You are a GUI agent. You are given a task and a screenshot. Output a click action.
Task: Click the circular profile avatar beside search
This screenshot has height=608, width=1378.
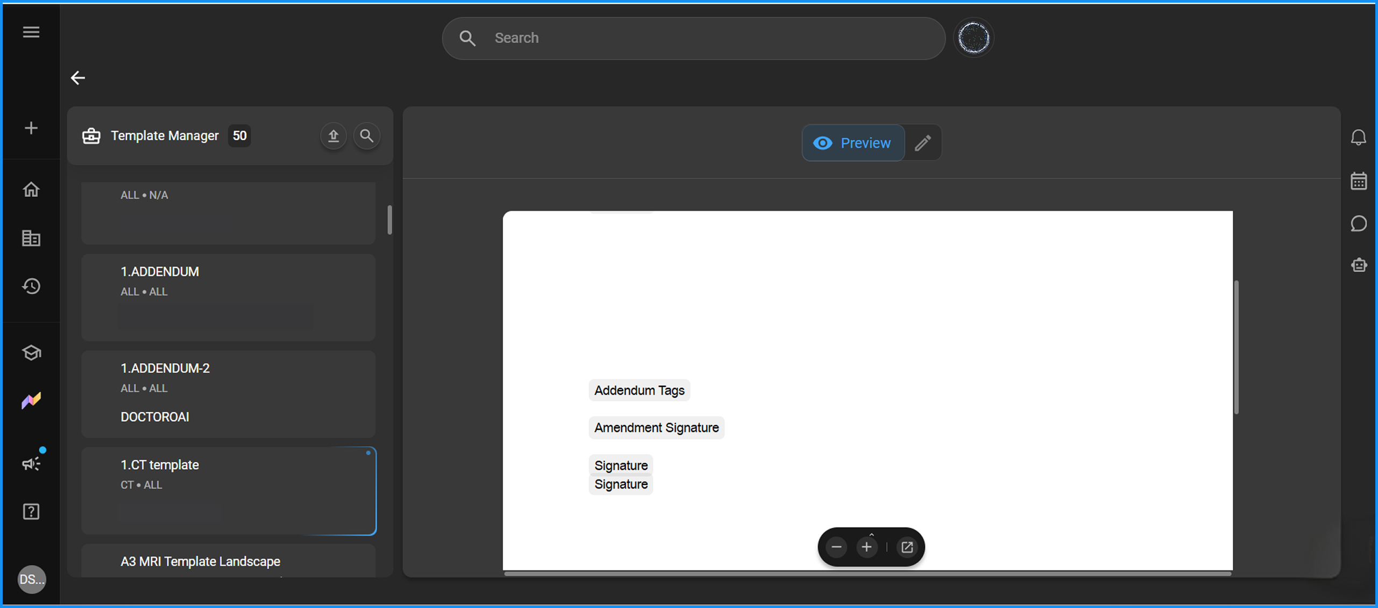[973, 38]
